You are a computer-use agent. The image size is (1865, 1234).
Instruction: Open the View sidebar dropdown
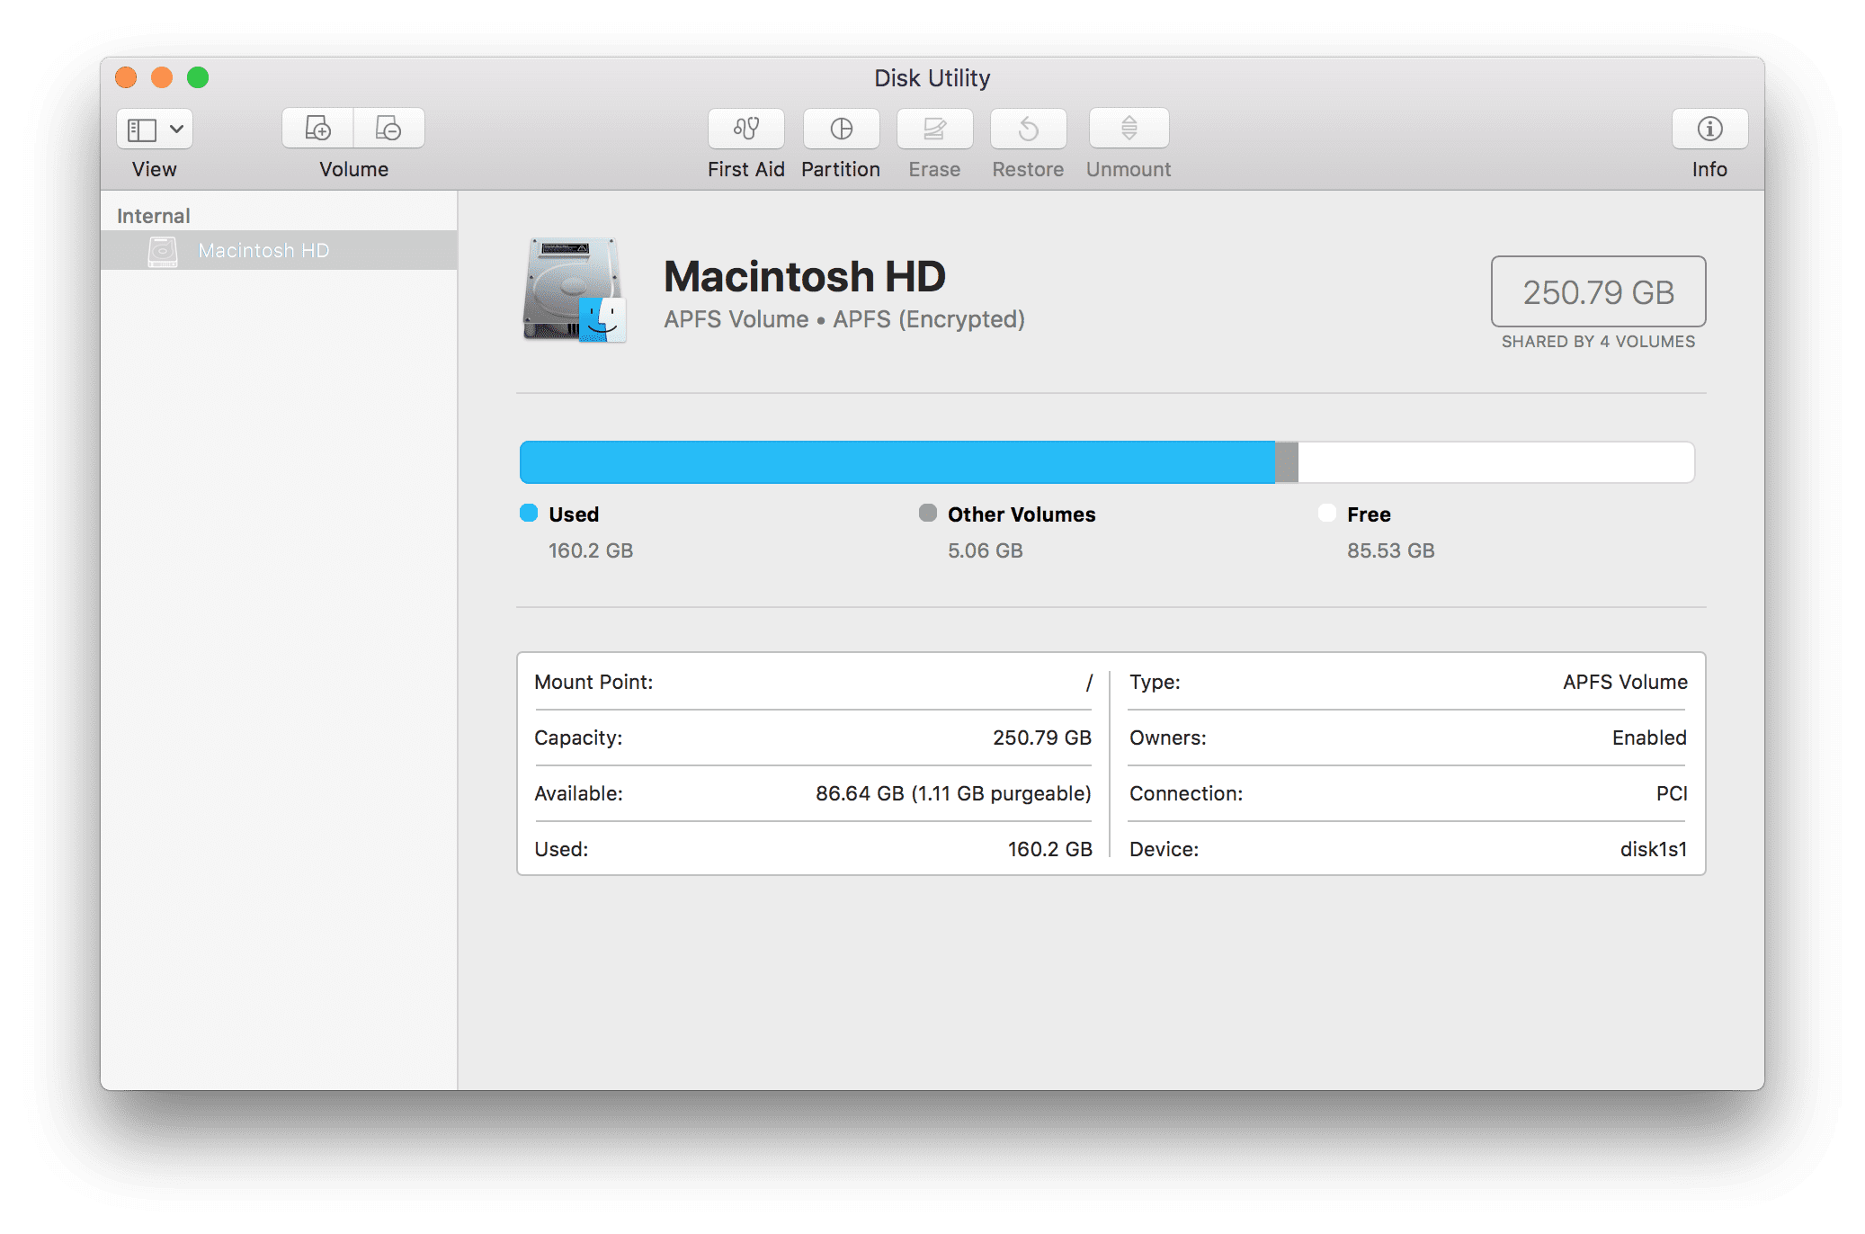coord(154,129)
